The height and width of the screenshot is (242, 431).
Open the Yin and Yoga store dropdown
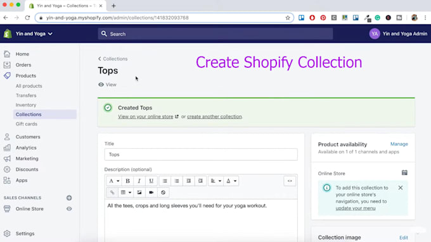coord(34,34)
